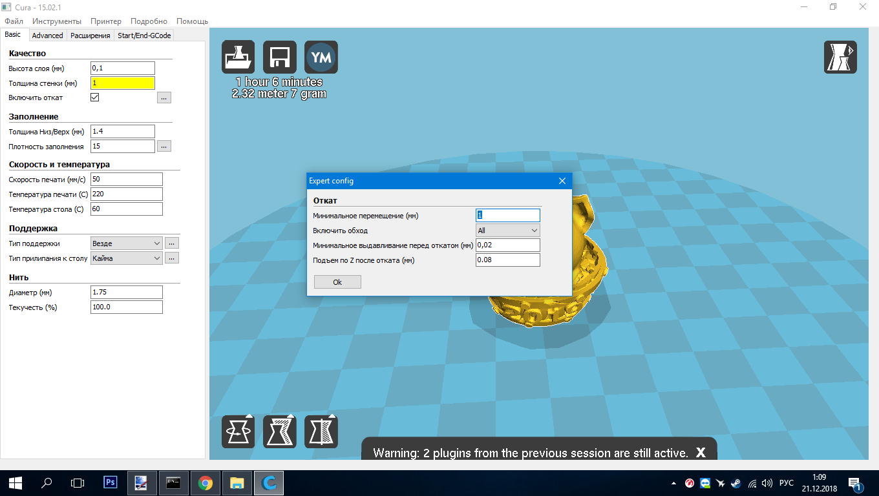Open the Тип поддержки dropdown
This screenshot has width=879, height=496.
127,243
